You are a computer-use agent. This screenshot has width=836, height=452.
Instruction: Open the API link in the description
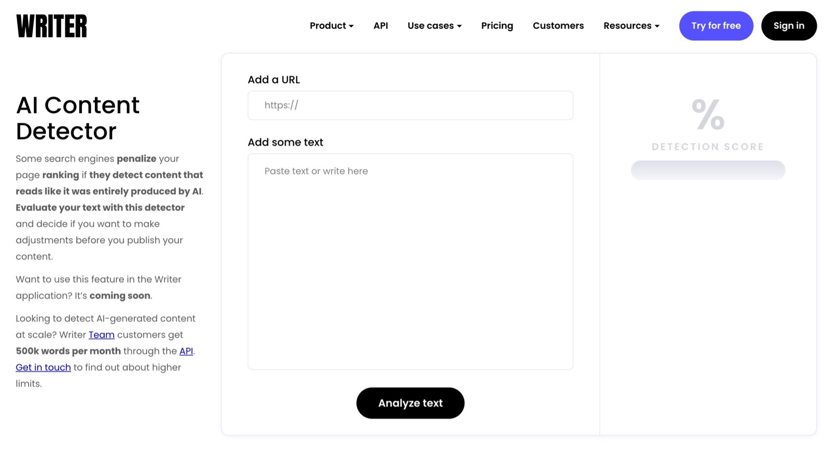click(186, 351)
